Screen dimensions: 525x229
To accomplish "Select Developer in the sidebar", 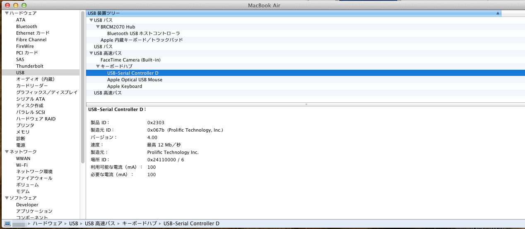I will (x=27, y=205).
